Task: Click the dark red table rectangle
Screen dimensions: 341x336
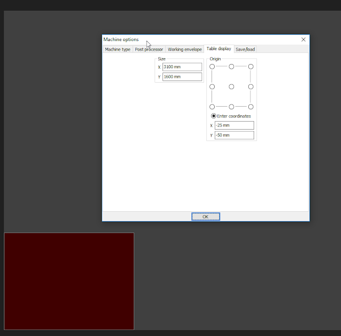Action: click(x=69, y=282)
